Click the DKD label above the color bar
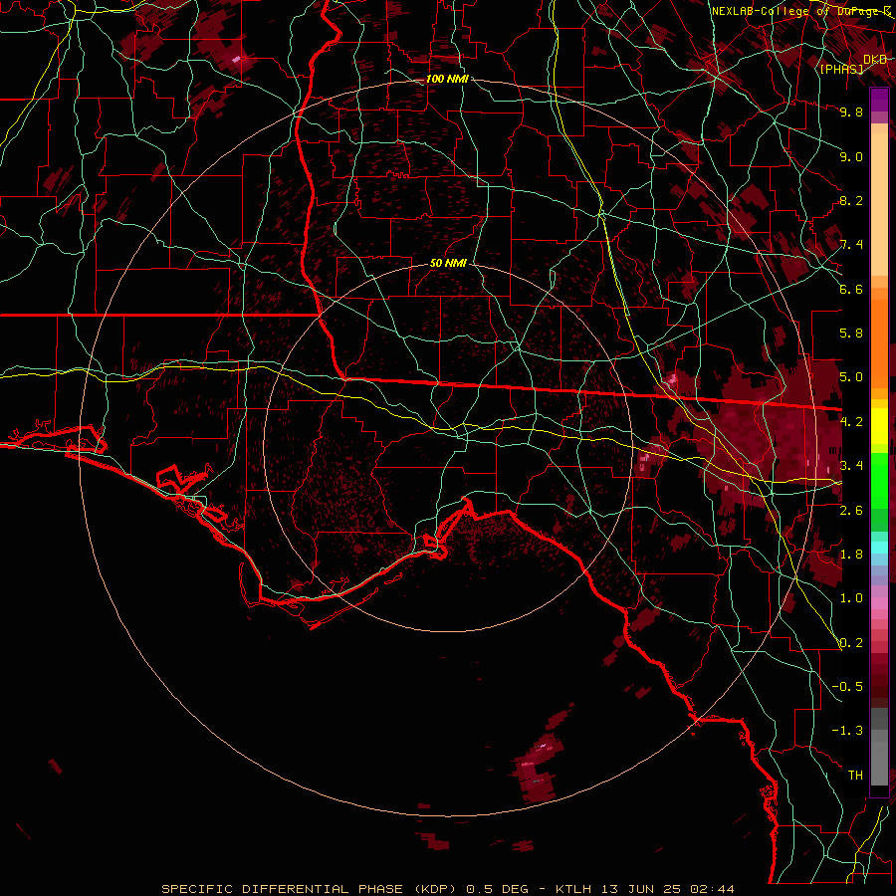The image size is (896, 896). (875, 59)
